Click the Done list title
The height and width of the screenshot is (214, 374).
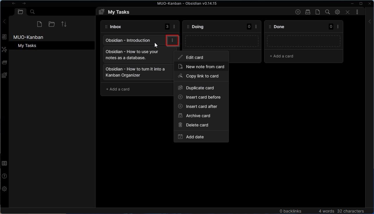click(279, 27)
